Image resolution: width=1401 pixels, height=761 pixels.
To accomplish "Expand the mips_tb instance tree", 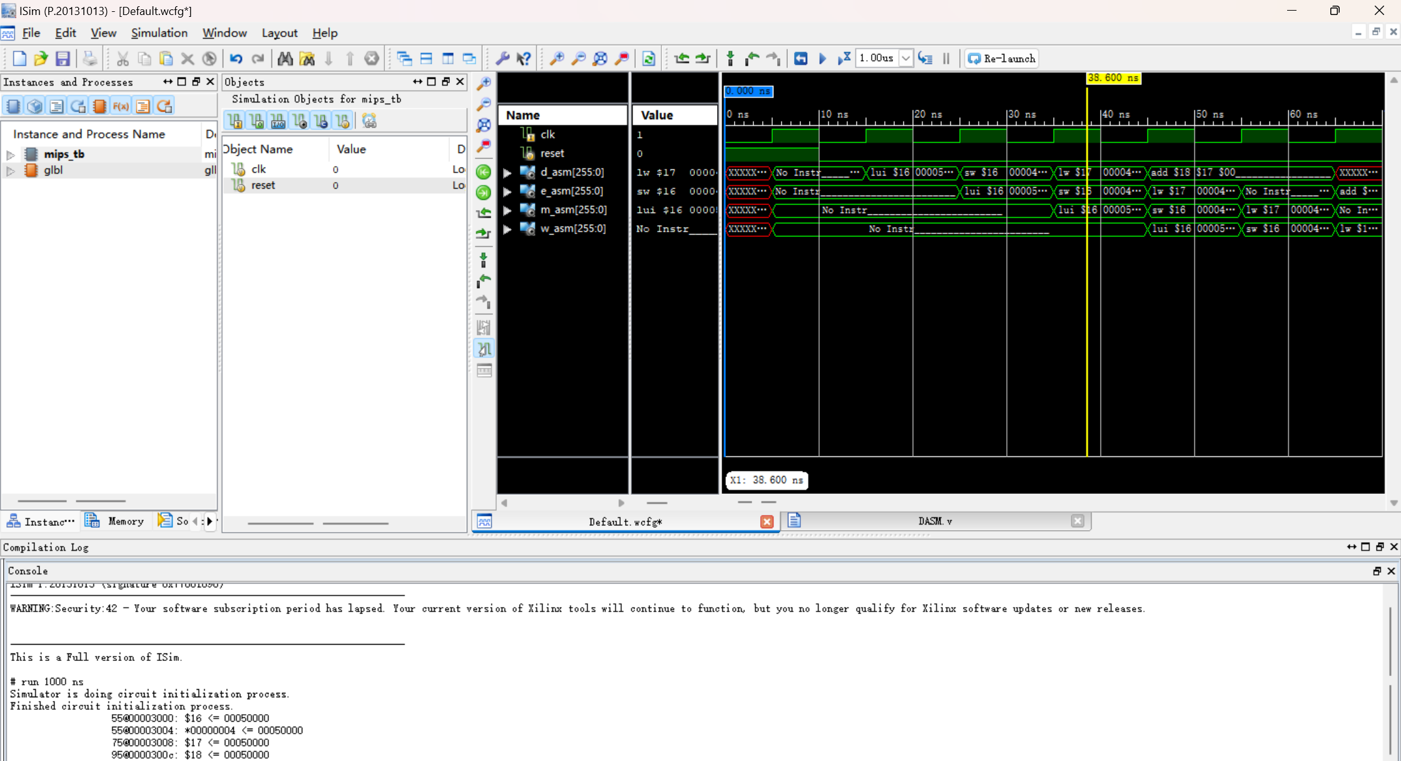I will click(x=11, y=154).
